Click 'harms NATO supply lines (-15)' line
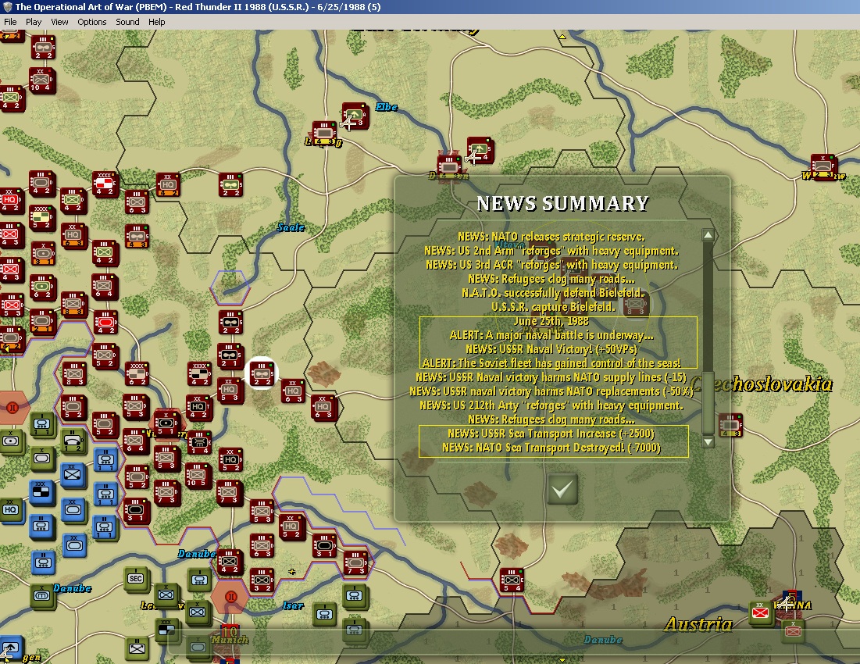Screen dimensions: 860x664 coord(551,377)
